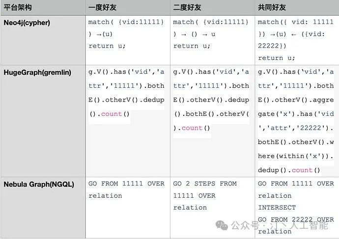339x239 pixels.
Task: Click the Neo4j 二度好友 cypher query cell
Action: (211, 34)
